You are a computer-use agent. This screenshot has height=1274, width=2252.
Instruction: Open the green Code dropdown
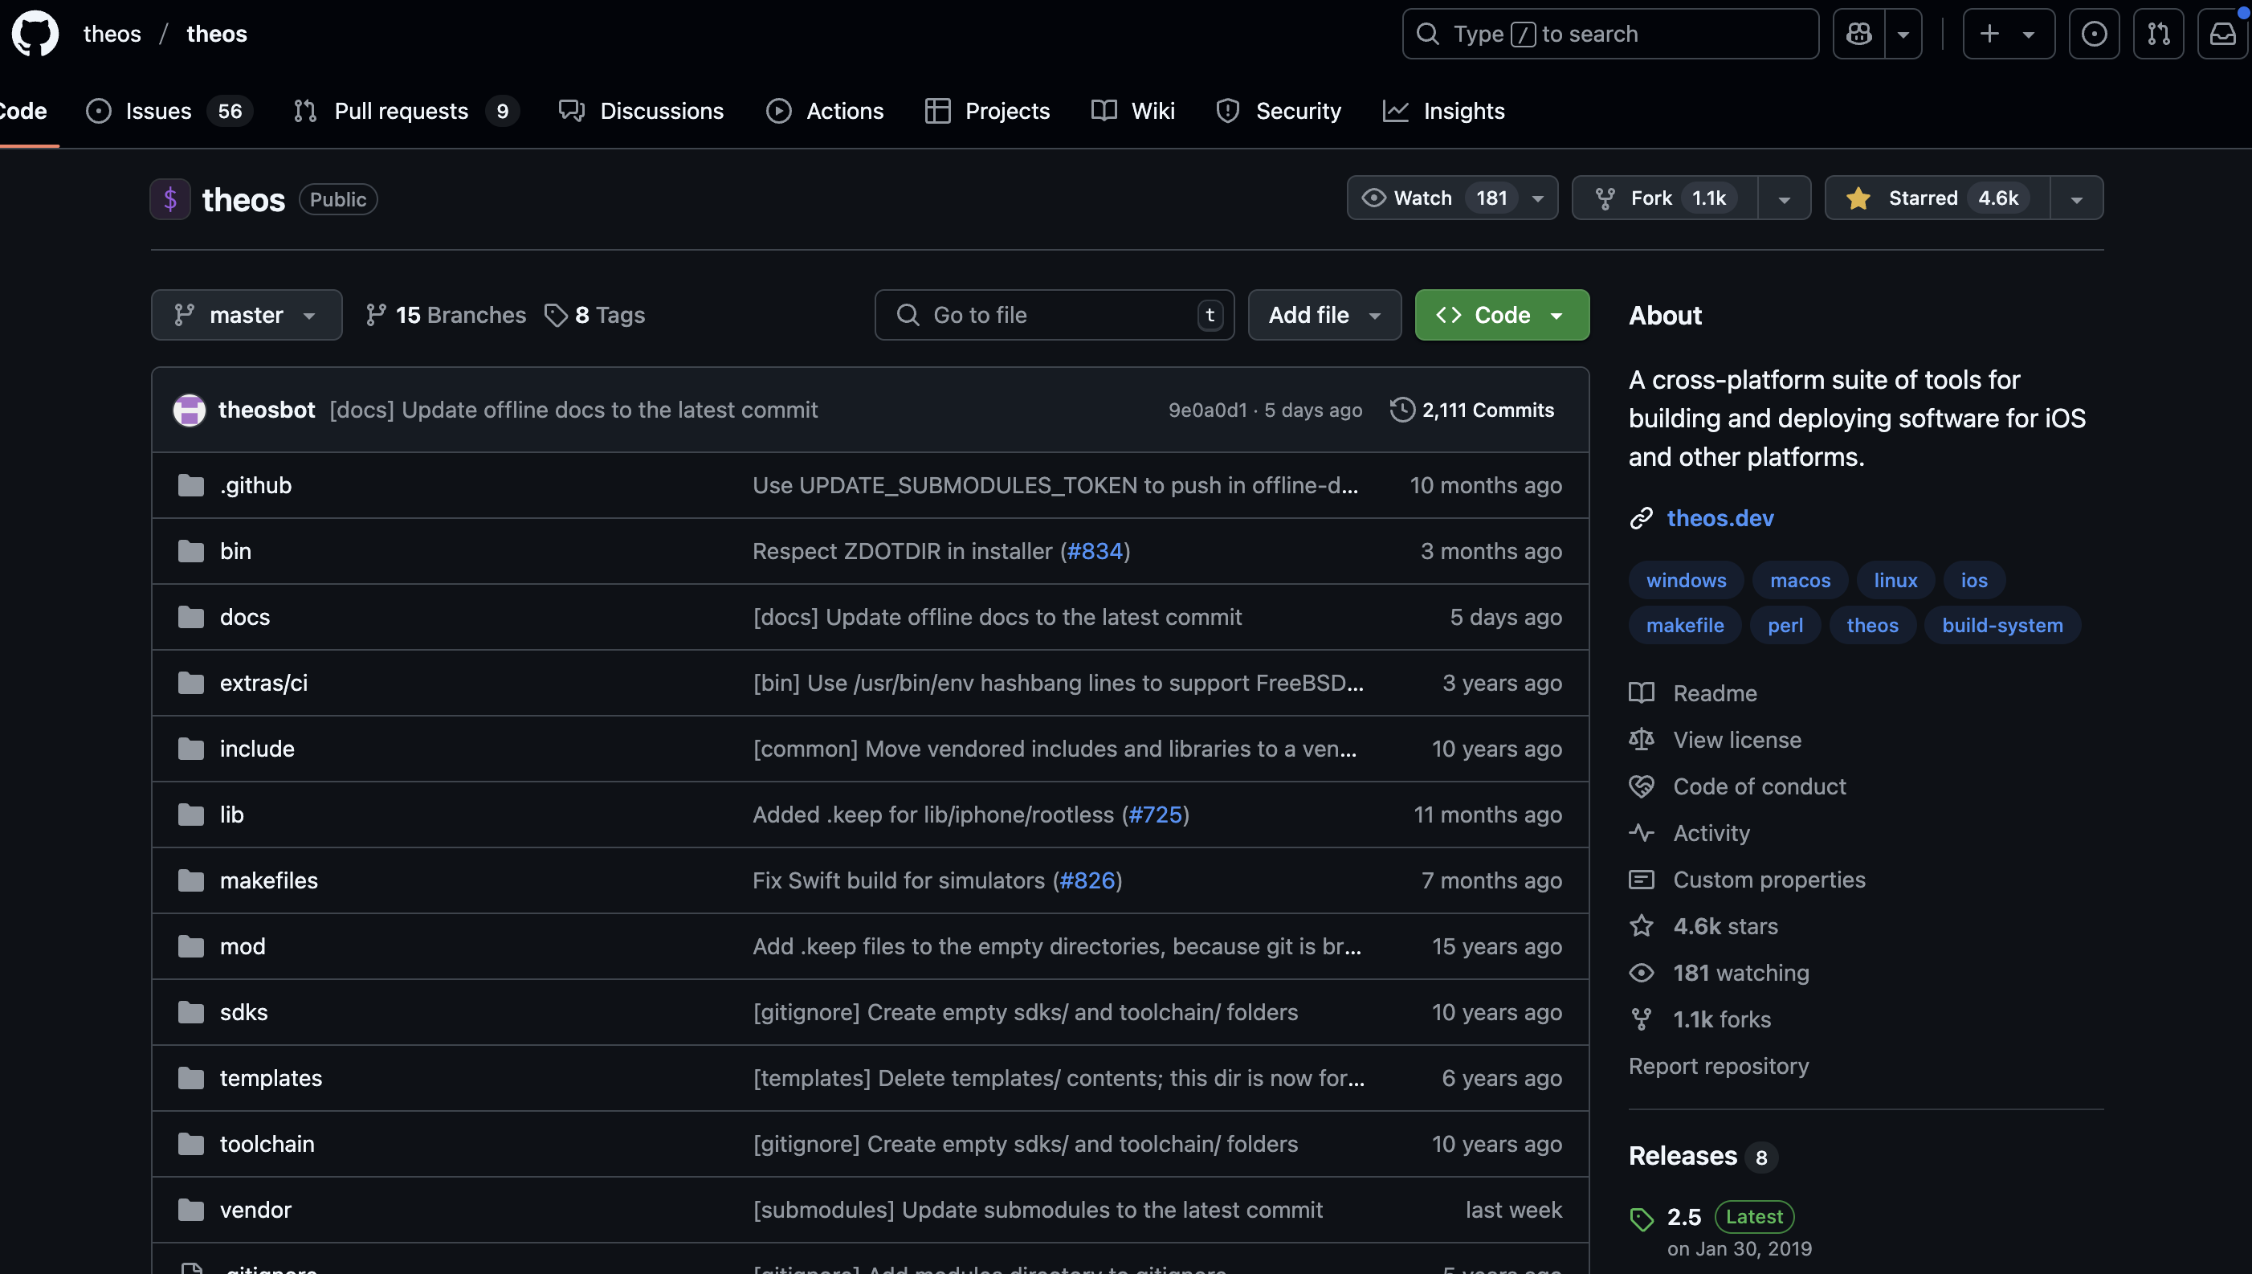(x=1501, y=315)
